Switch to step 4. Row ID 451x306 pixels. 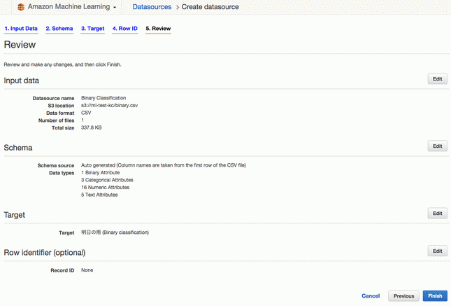(125, 29)
